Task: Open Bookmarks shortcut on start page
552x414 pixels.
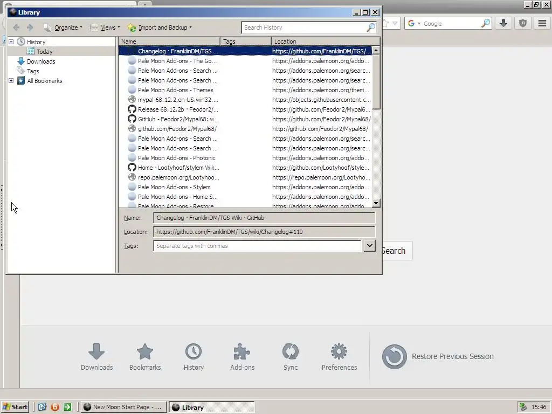Action: (x=145, y=357)
